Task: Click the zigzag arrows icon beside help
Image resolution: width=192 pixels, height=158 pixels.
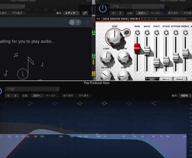Action: click(87, 22)
